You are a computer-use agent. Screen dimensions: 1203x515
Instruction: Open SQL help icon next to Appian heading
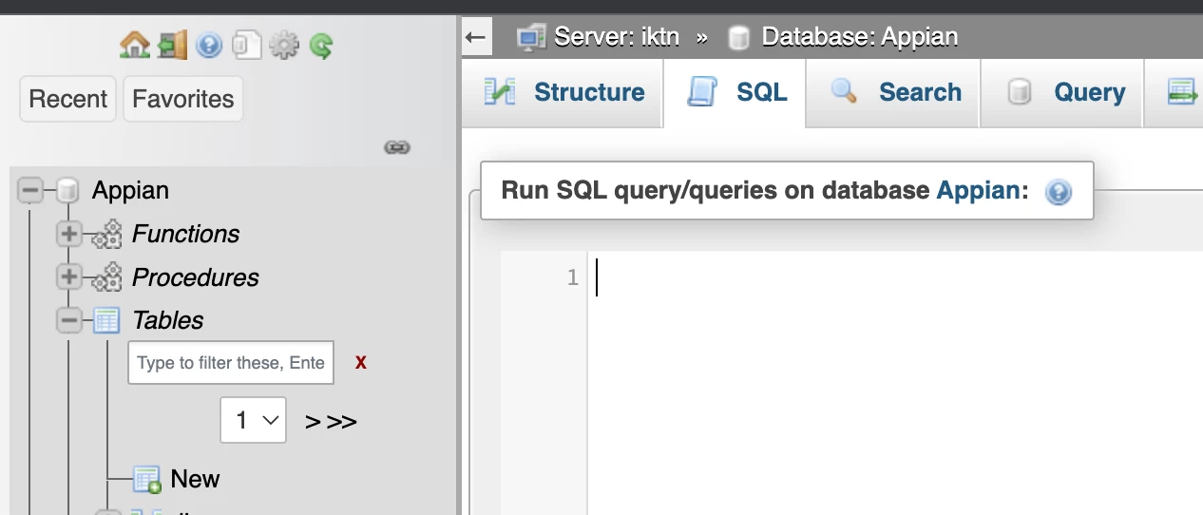pyautogui.click(x=1058, y=192)
